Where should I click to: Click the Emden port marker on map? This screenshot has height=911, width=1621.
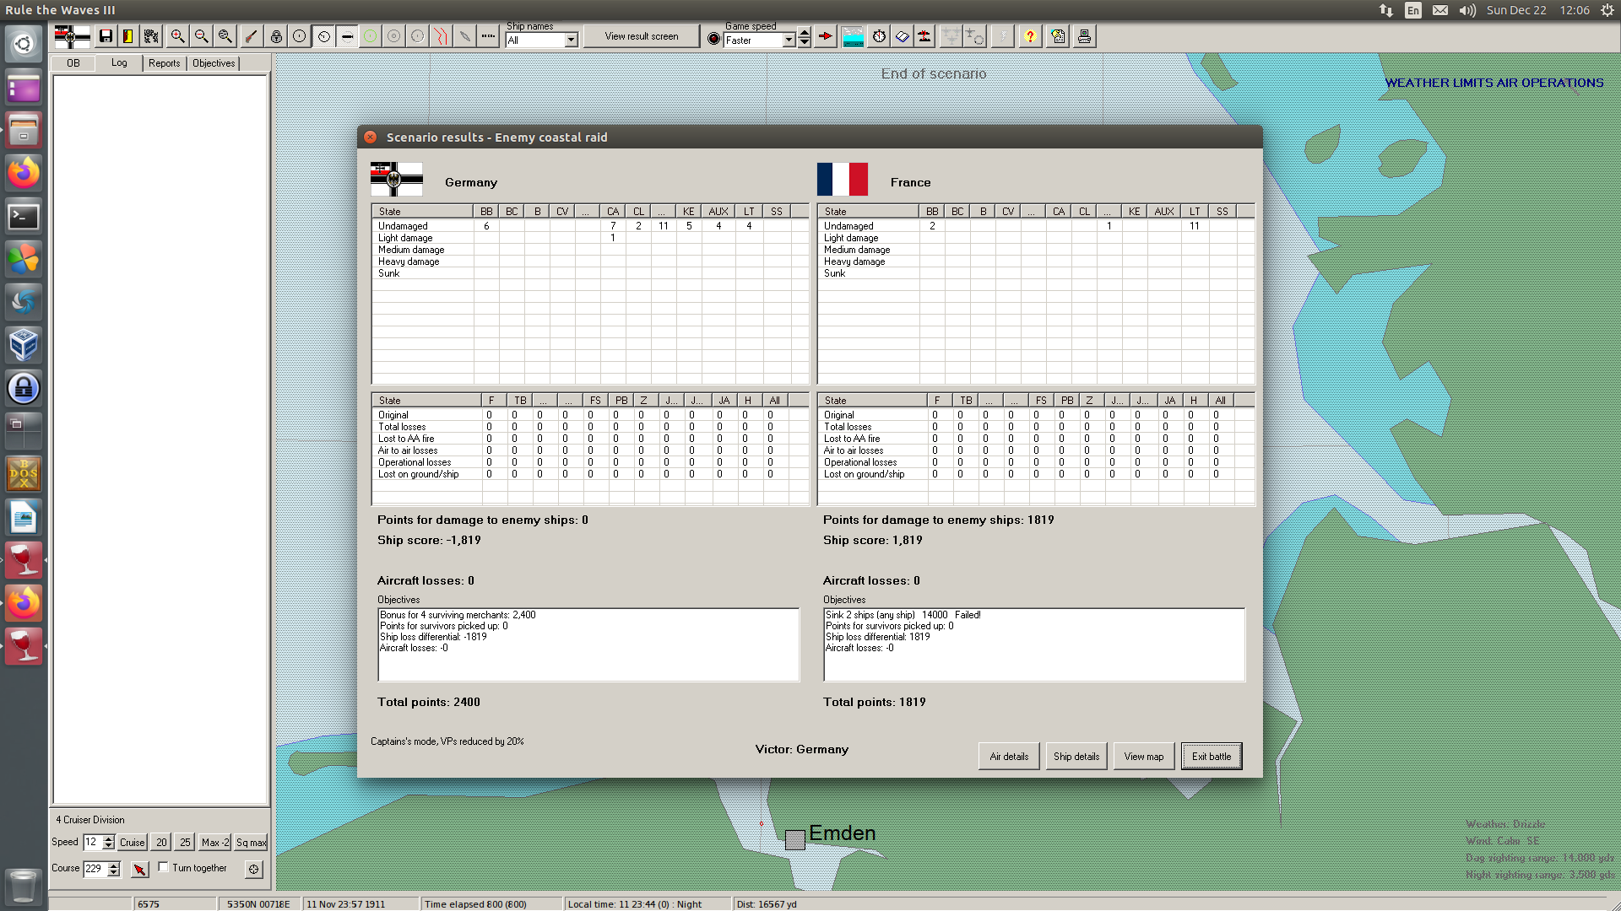click(794, 839)
